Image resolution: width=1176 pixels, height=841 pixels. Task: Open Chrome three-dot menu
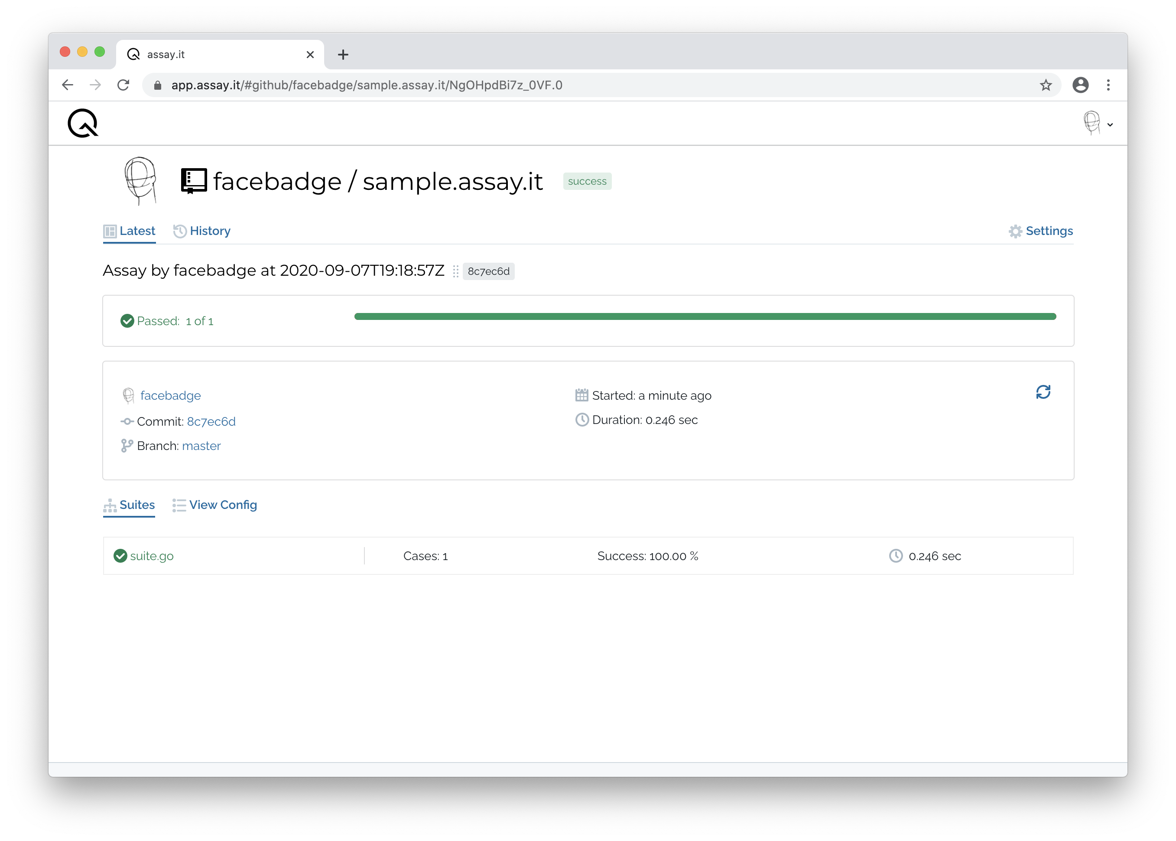[1108, 85]
